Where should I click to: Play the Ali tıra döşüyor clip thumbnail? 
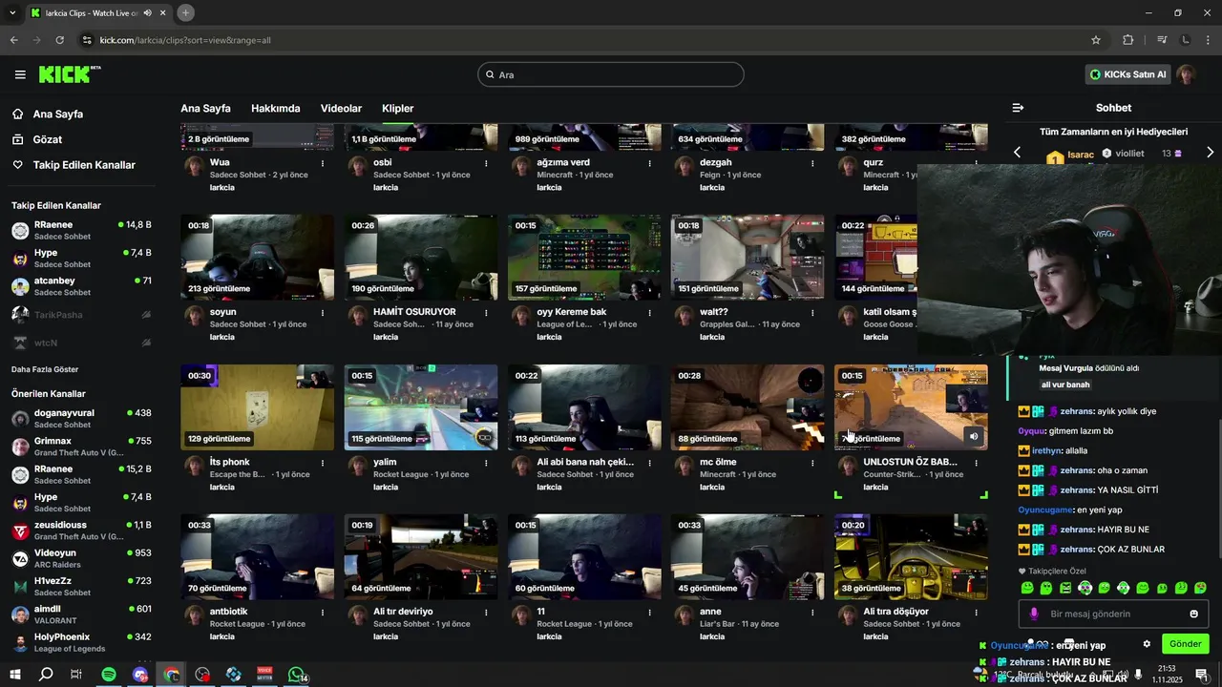click(x=911, y=557)
